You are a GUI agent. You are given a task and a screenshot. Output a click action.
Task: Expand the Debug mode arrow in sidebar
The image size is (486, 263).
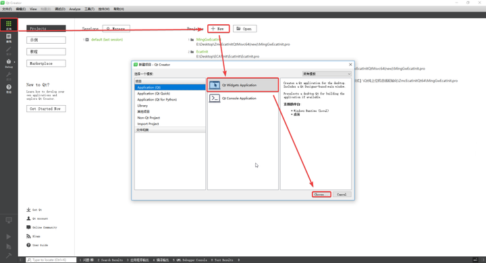coord(14,62)
